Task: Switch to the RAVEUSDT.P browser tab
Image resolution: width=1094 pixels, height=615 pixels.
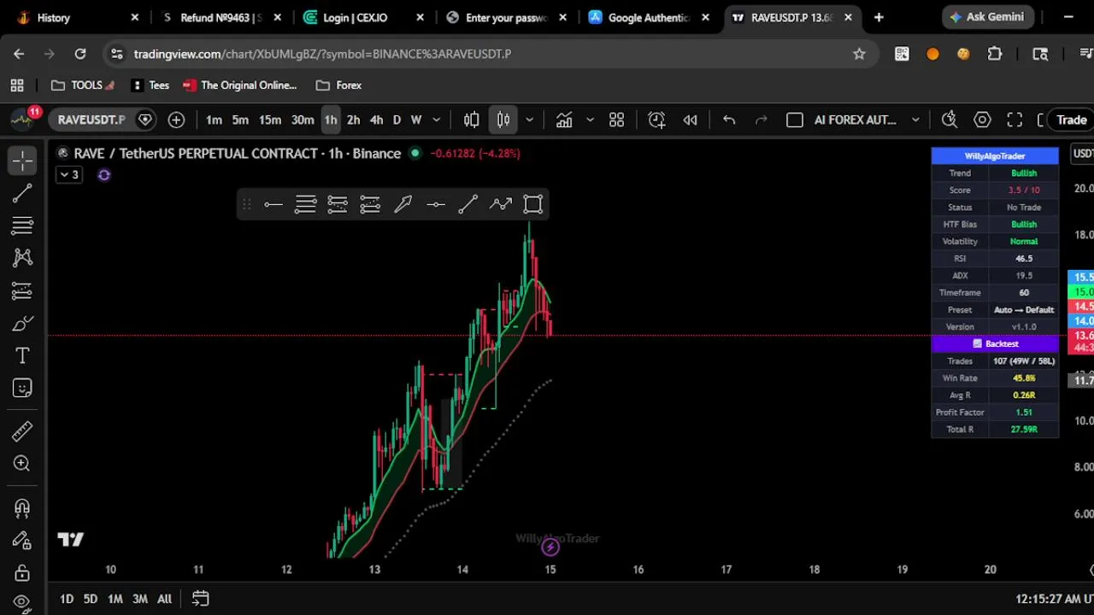Action: (x=791, y=17)
